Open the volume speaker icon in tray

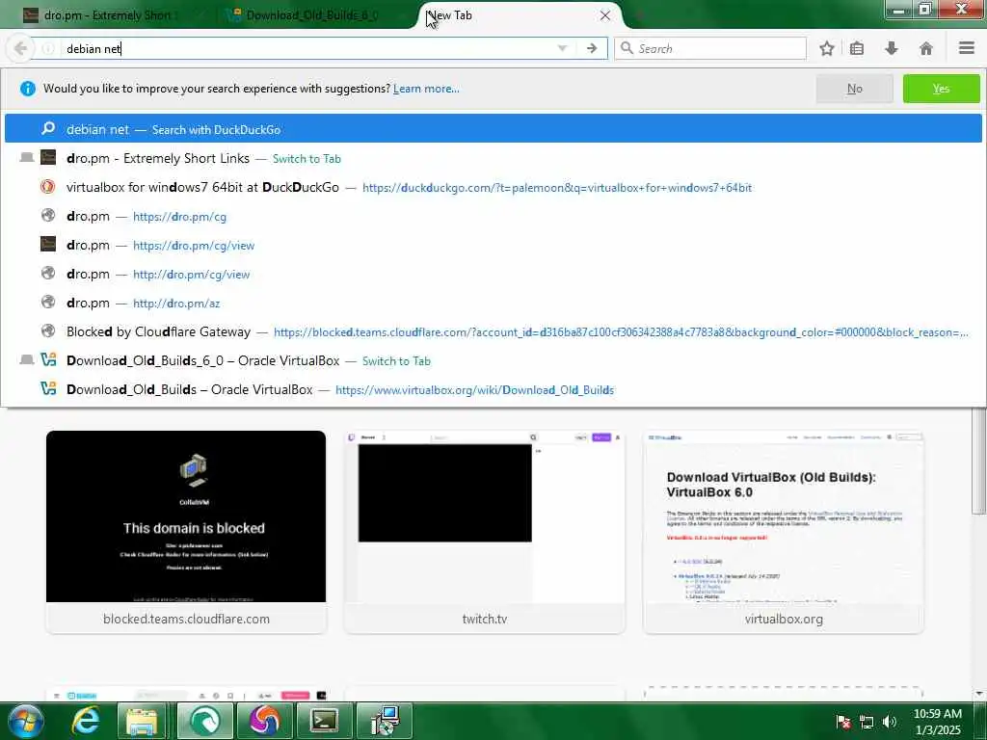[889, 722]
